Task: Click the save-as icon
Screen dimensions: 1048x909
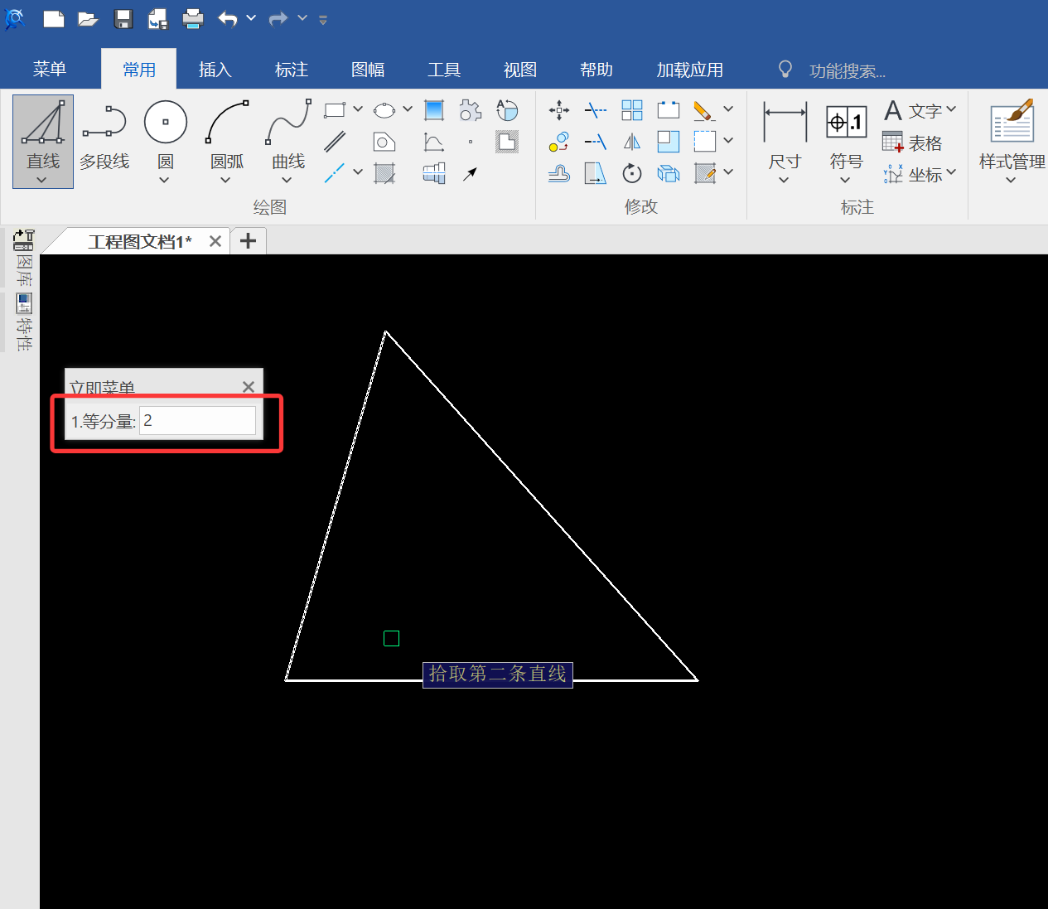Action: [x=158, y=19]
